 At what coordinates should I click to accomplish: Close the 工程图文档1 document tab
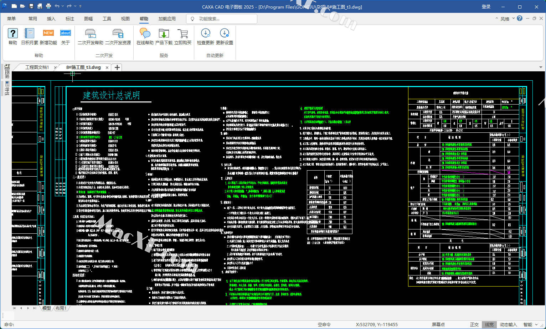(x=55, y=67)
